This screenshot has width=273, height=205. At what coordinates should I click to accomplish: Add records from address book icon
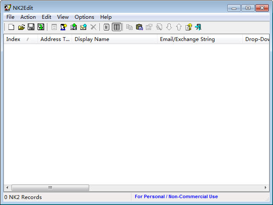pyautogui.click(x=73, y=27)
